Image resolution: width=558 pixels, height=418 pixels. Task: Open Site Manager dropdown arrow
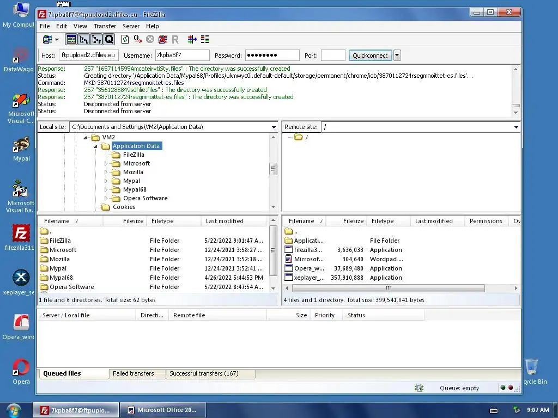tap(57, 39)
